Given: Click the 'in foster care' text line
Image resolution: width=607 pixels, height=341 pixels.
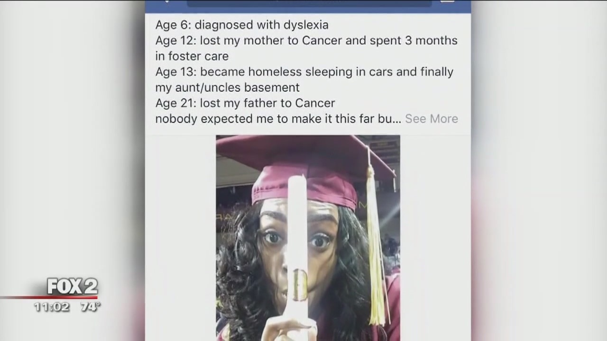Looking at the screenshot, I should 192,56.
